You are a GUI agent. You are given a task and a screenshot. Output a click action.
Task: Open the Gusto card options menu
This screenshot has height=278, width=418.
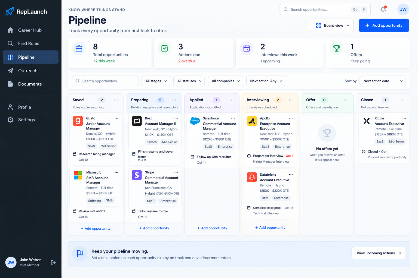116,118
